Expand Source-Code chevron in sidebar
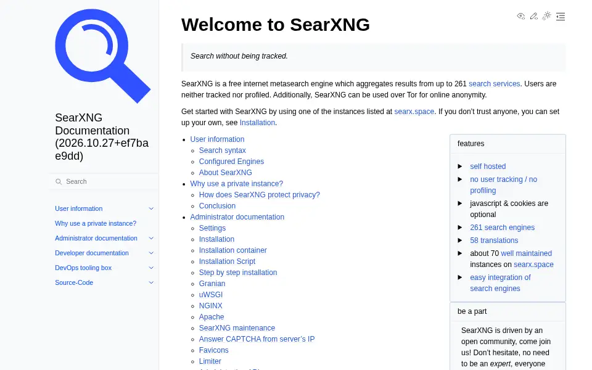 (x=151, y=282)
